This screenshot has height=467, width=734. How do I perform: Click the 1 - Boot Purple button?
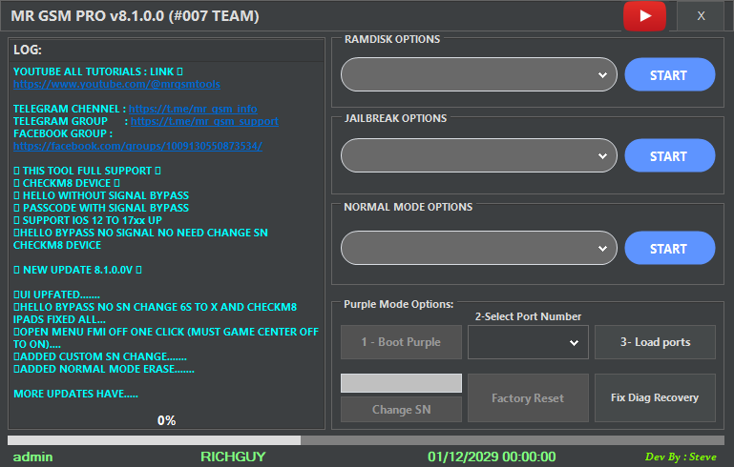tap(401, 342)
